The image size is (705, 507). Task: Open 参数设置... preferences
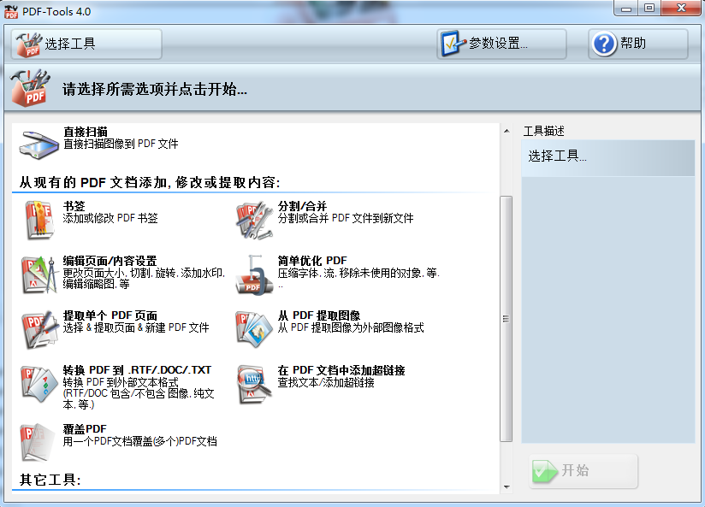click(x=501, y=44)
